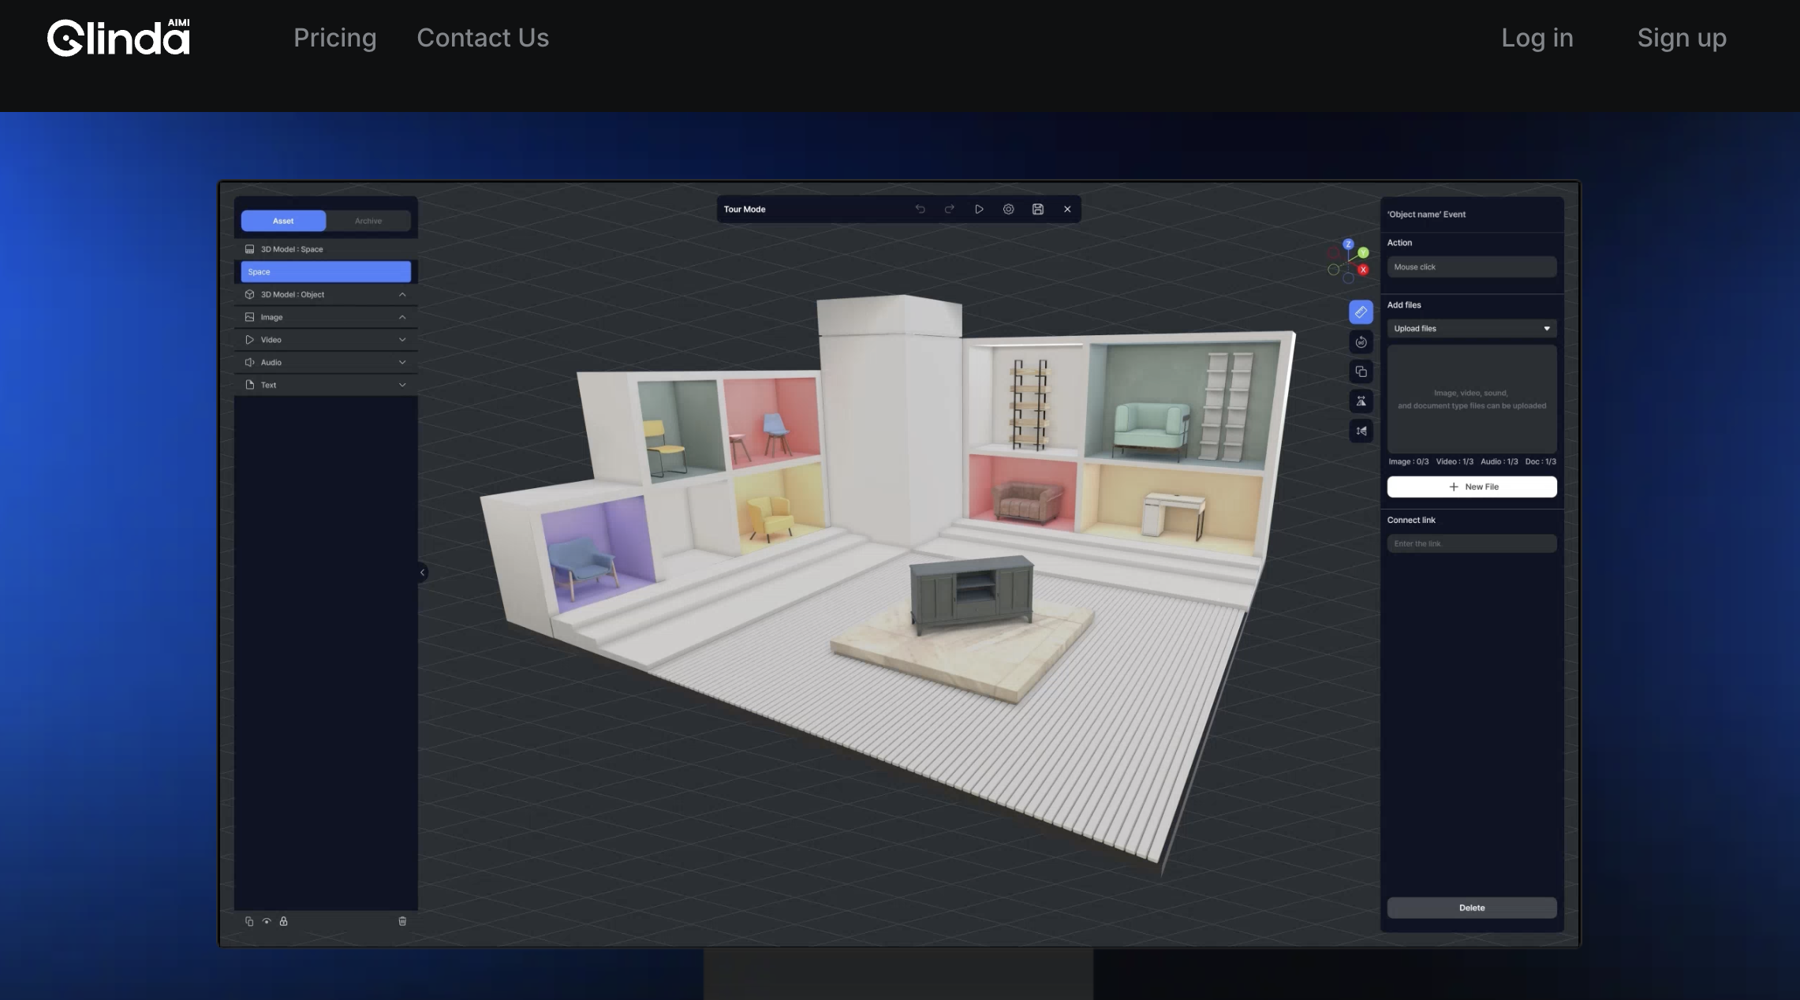Click the trash icon under asset panel
The height and width of the screenshot is (1000, 1800).
(x=402, y=921)
